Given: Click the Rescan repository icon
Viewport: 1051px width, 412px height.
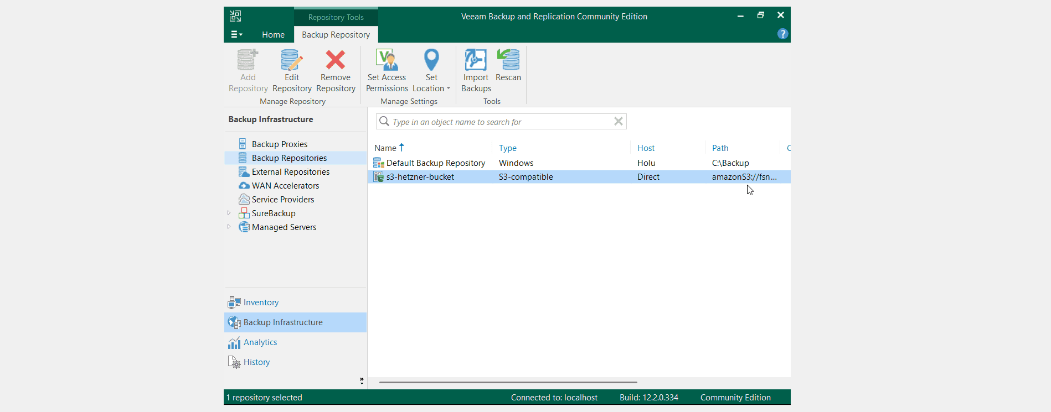Looking at the screenshot, I should [508, 60].
